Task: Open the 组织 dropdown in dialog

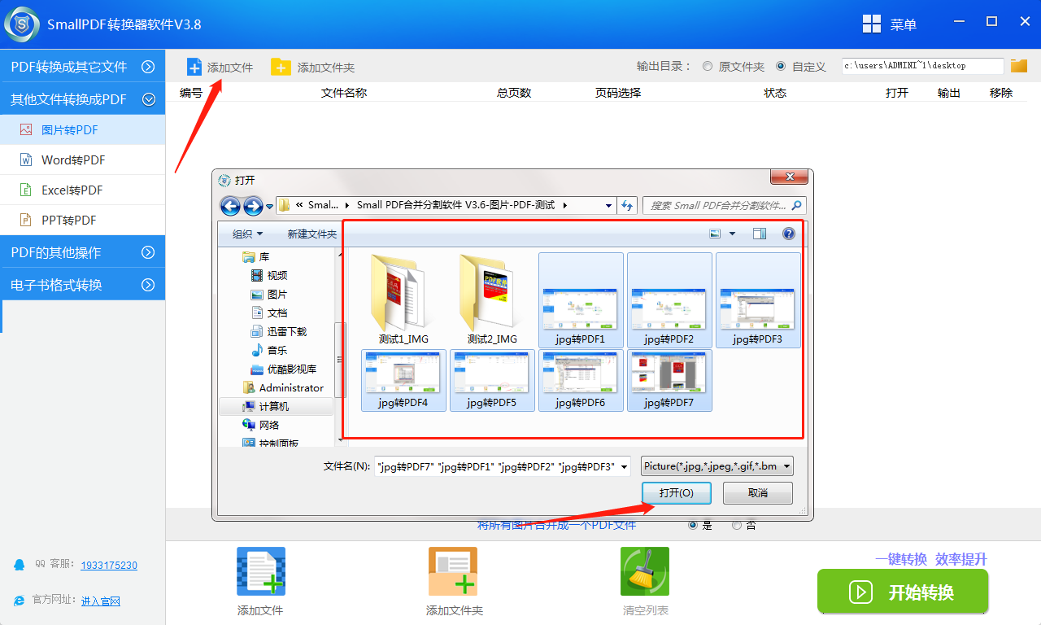Action: point(247,234)
